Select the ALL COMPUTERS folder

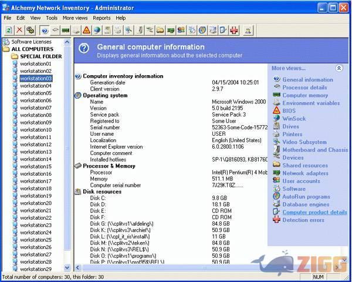[x=32, y=49]
